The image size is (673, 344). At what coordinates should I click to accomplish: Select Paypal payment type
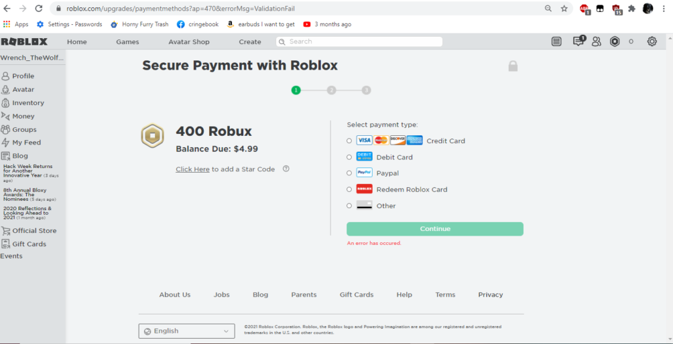(x=349, y=173)
